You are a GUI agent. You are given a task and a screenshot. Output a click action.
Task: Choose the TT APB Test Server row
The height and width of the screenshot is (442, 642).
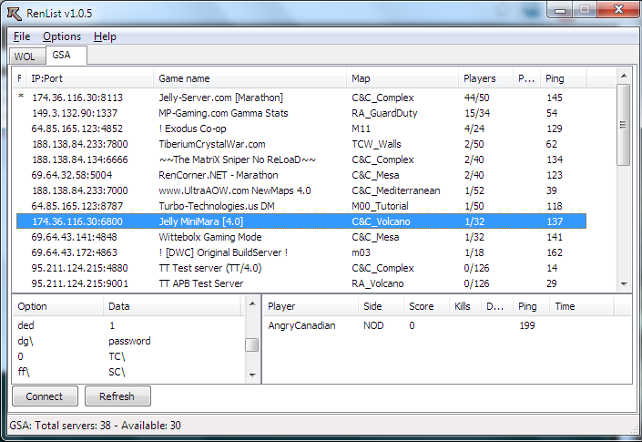point(200,283)
